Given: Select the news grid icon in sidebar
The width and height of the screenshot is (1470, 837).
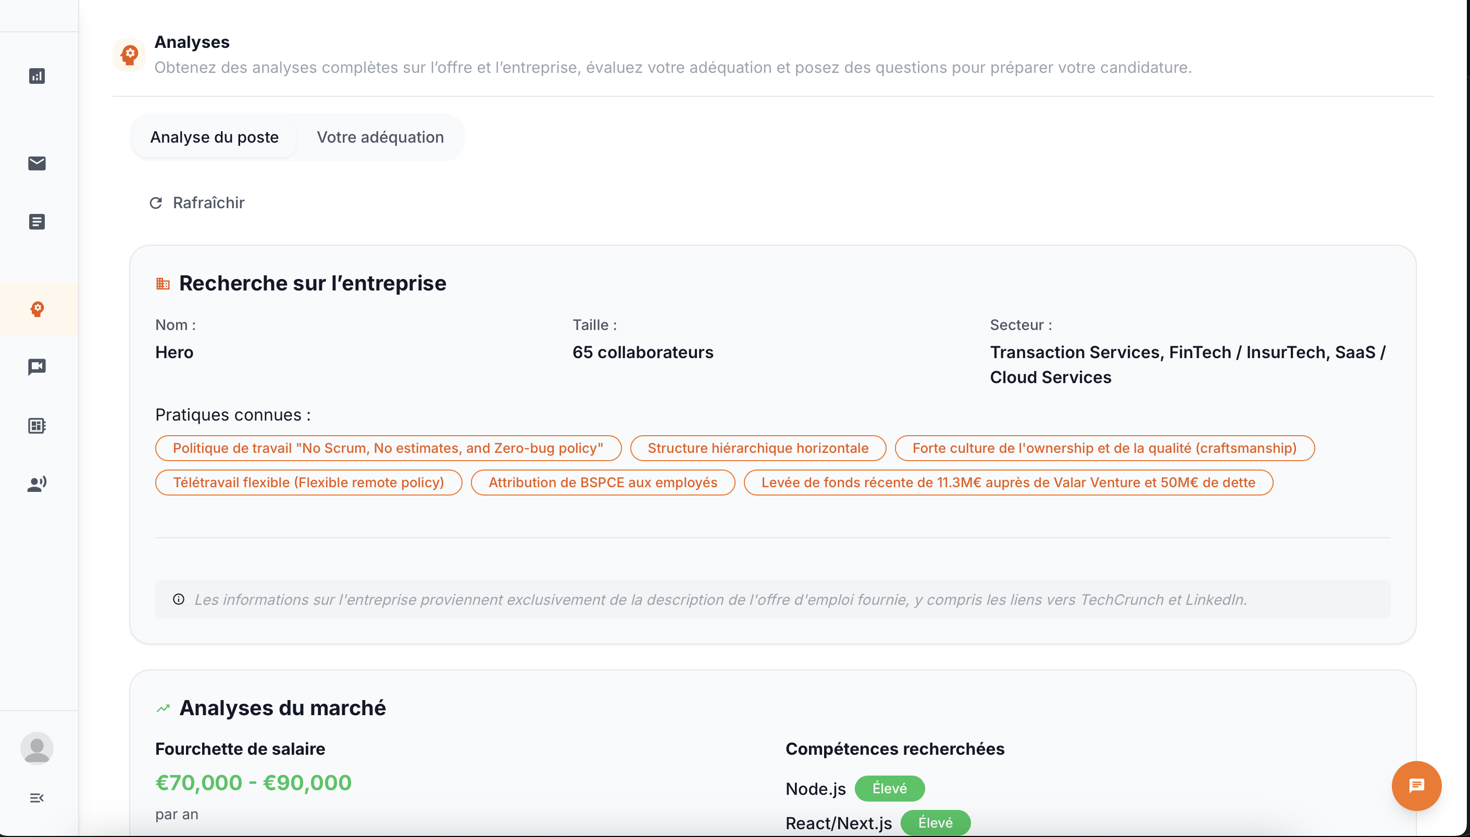Looking at the screenshot, I should 37,425.
